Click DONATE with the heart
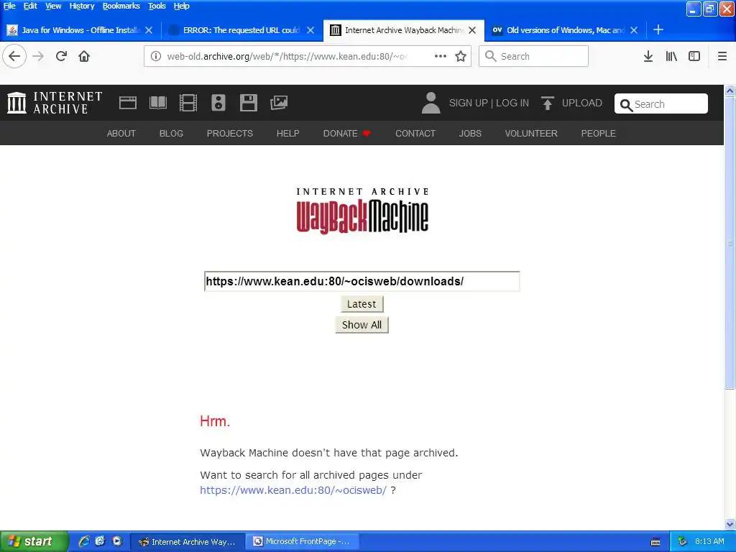Viewport: 736px width, 552px height. (347, 133)
